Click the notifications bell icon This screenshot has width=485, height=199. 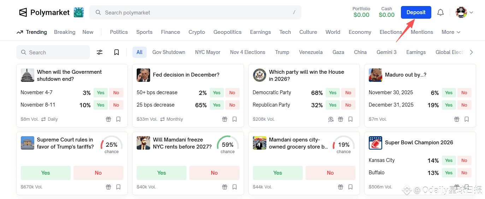pos(440,13)
